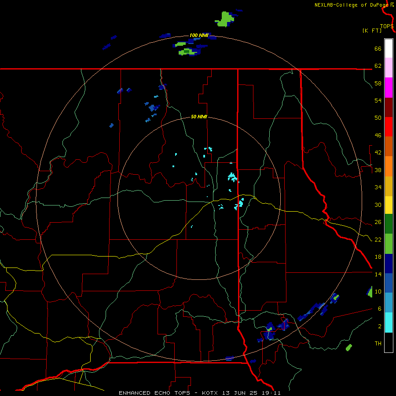Select the 50 legend scale label
This screenshot has height=396, width=396.
(x=378, y=118)
